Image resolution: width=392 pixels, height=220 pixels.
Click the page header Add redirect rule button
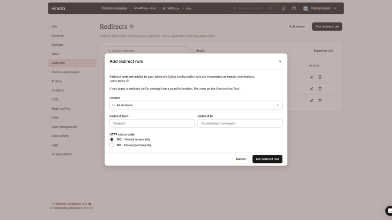click(x=327, y=26)
